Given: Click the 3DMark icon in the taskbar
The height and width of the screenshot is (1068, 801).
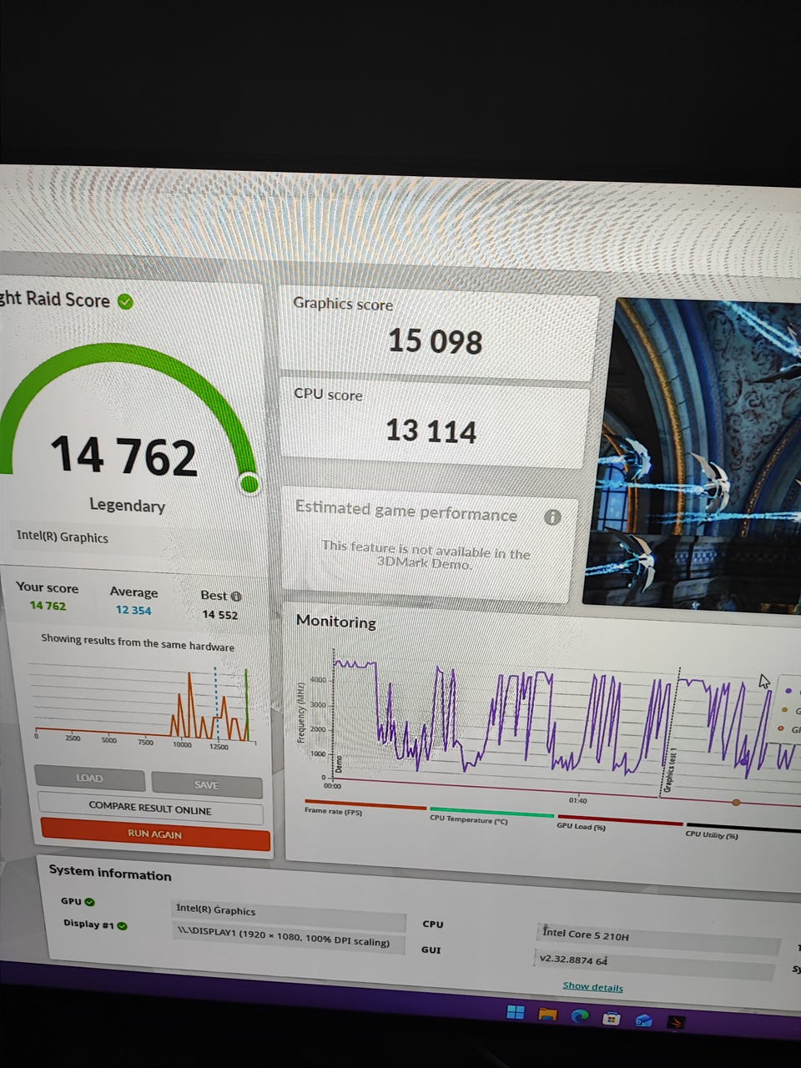Looking at the screenshot, I should click(675, 1021).
